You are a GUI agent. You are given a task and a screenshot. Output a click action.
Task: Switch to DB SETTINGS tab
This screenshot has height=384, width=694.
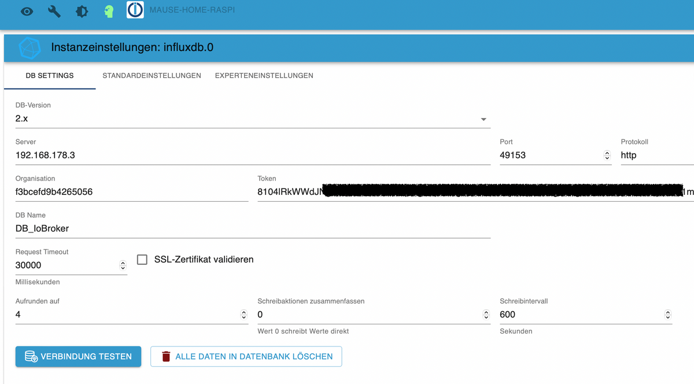click(50, 76)
